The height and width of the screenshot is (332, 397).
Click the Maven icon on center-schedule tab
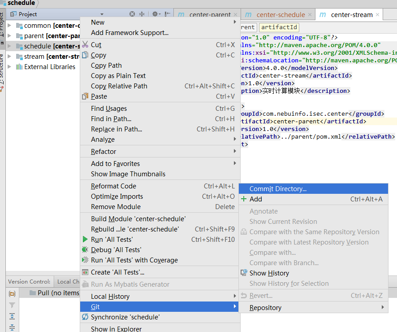248,15
